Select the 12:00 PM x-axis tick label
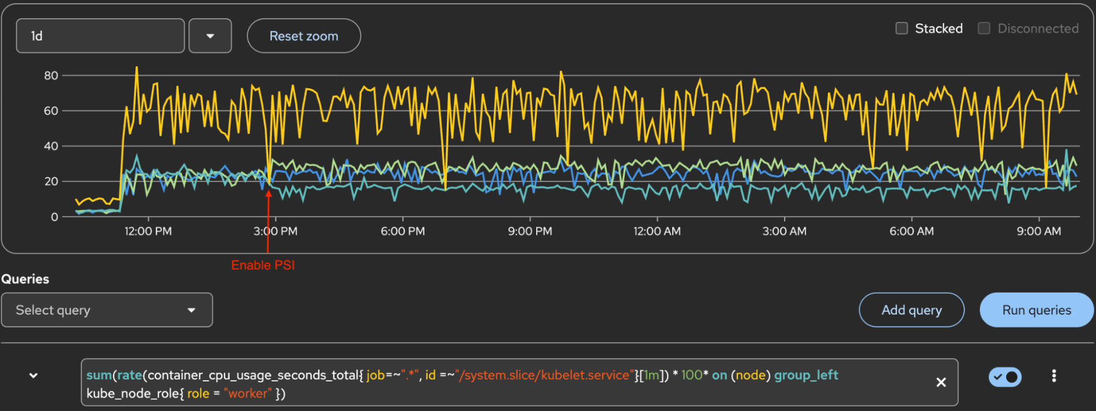 148,231
